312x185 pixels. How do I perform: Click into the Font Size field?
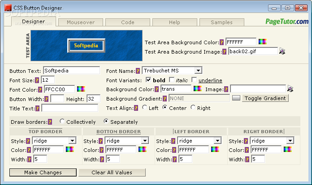(48, 80)
